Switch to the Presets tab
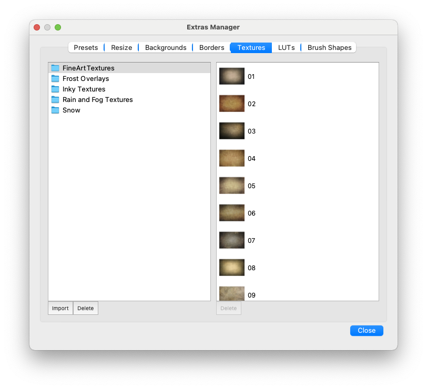The width and height of the screenshot is (427, 389). [86, 47]
